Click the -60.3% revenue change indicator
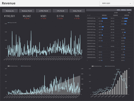Screen dimensions: 134x101 (27, 19)
